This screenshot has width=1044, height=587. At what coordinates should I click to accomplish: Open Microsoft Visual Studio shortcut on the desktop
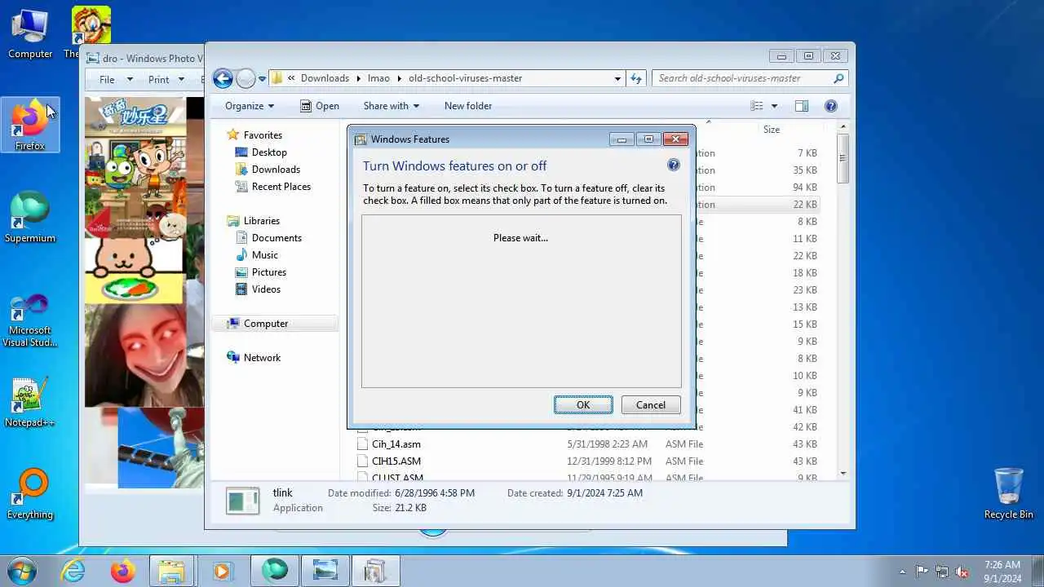point(30,321)
